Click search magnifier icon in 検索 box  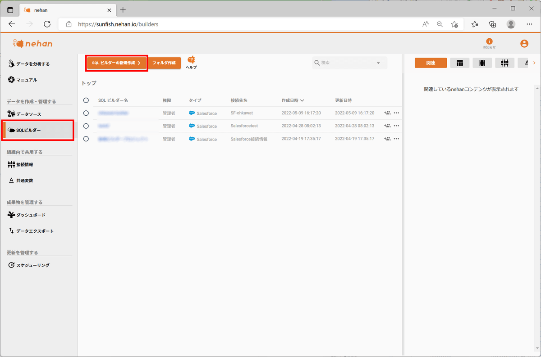coord(317,63)
